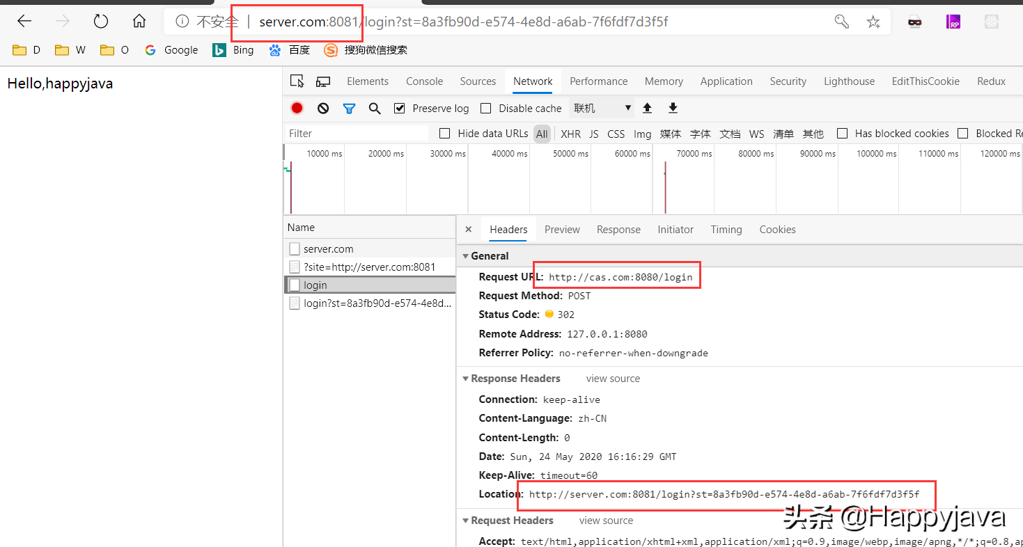This screenshot has height=547, width=1023.
Task: Open saved passwords key icon
Action: (x=841, y=22)
